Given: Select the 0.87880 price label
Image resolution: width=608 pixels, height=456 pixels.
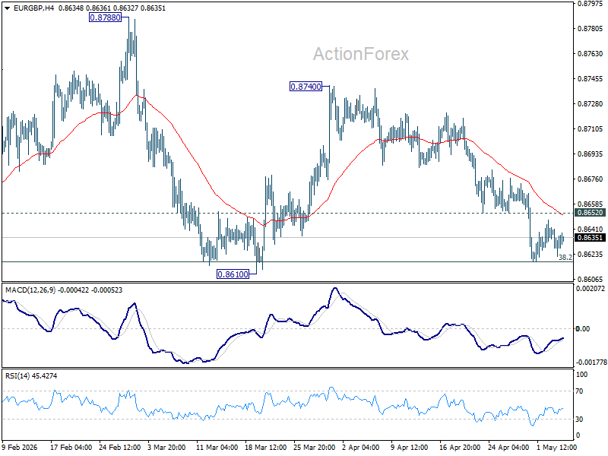Looking at the screenshot, I should point(105,17).
